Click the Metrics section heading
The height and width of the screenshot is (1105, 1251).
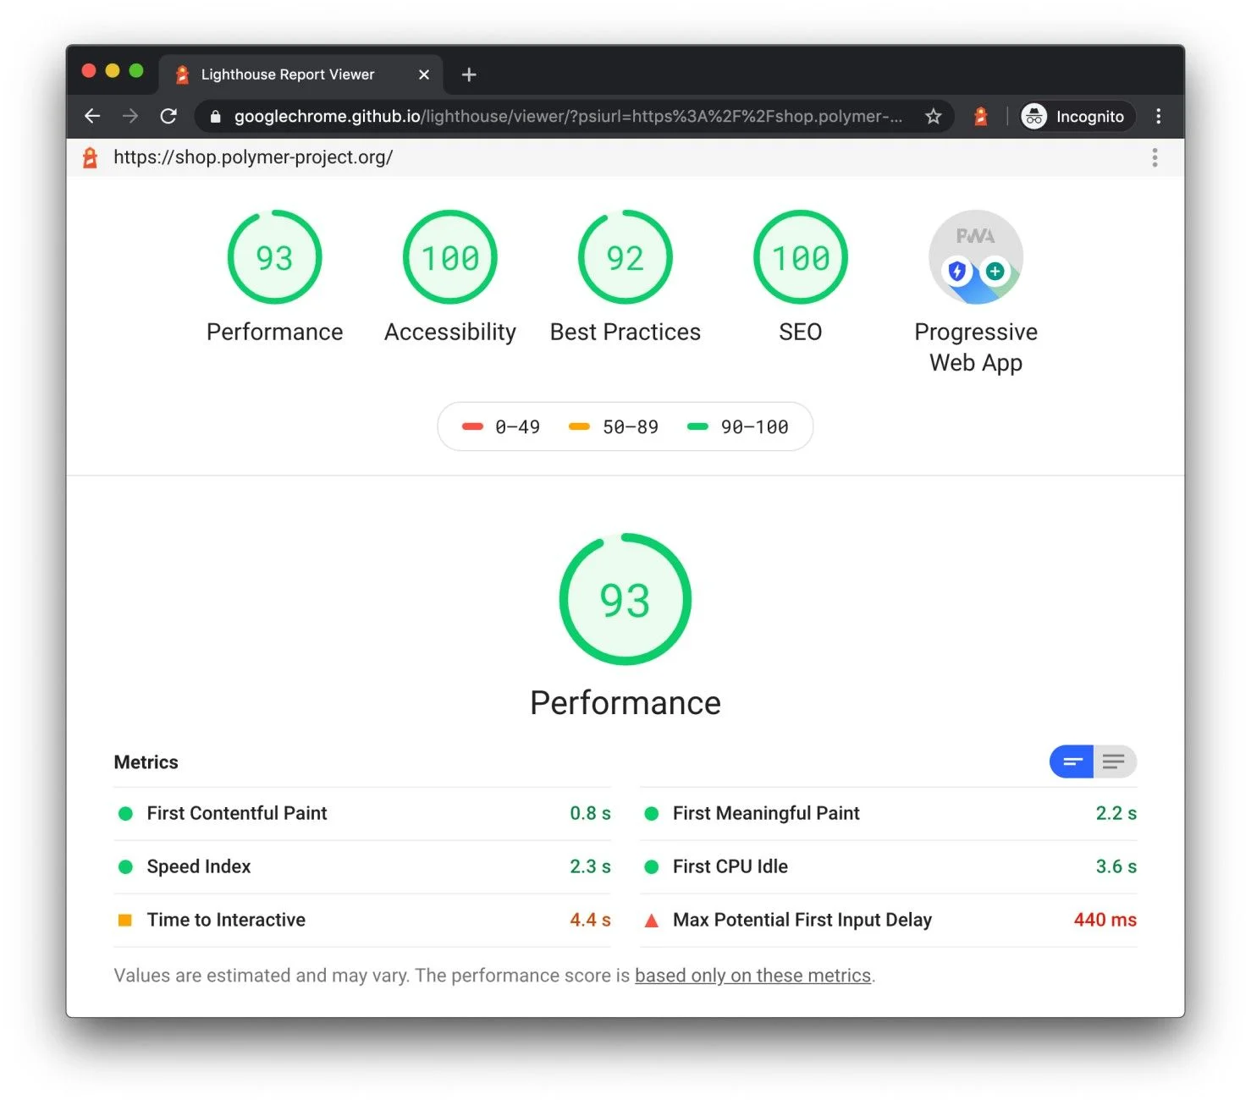tap(146, 762)
